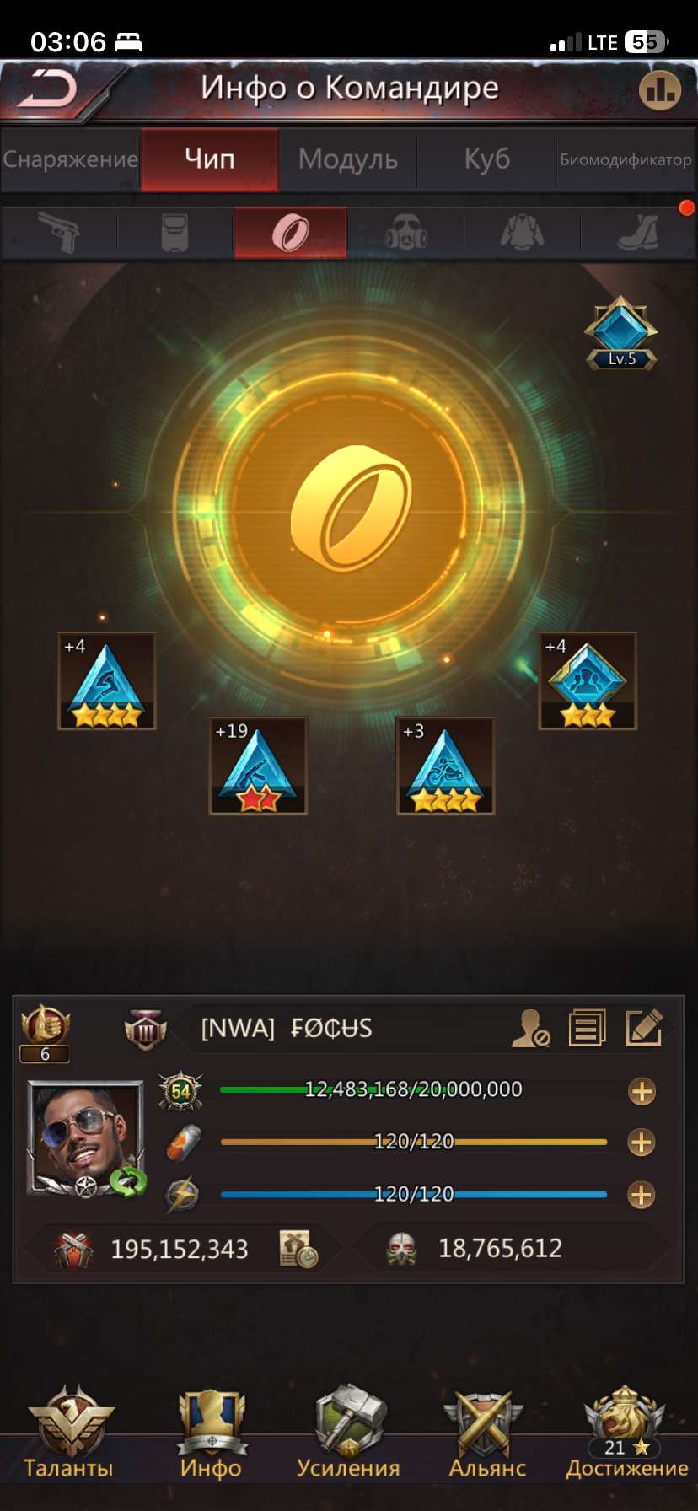Open the Lv.5 blue gem icon
Image resolution: width=698 pixels, height=1511 pixels.
click(x=621, y=333)
